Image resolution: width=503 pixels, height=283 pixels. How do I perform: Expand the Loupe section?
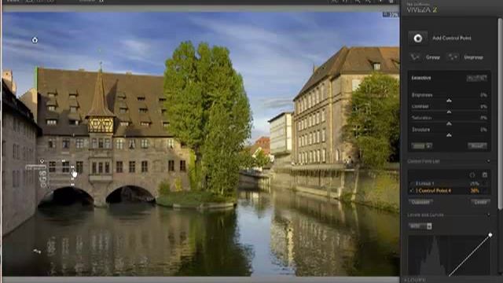click(x=416, y=280)
